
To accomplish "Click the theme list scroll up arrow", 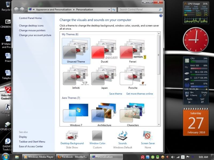I will click(x=159, y=34).
